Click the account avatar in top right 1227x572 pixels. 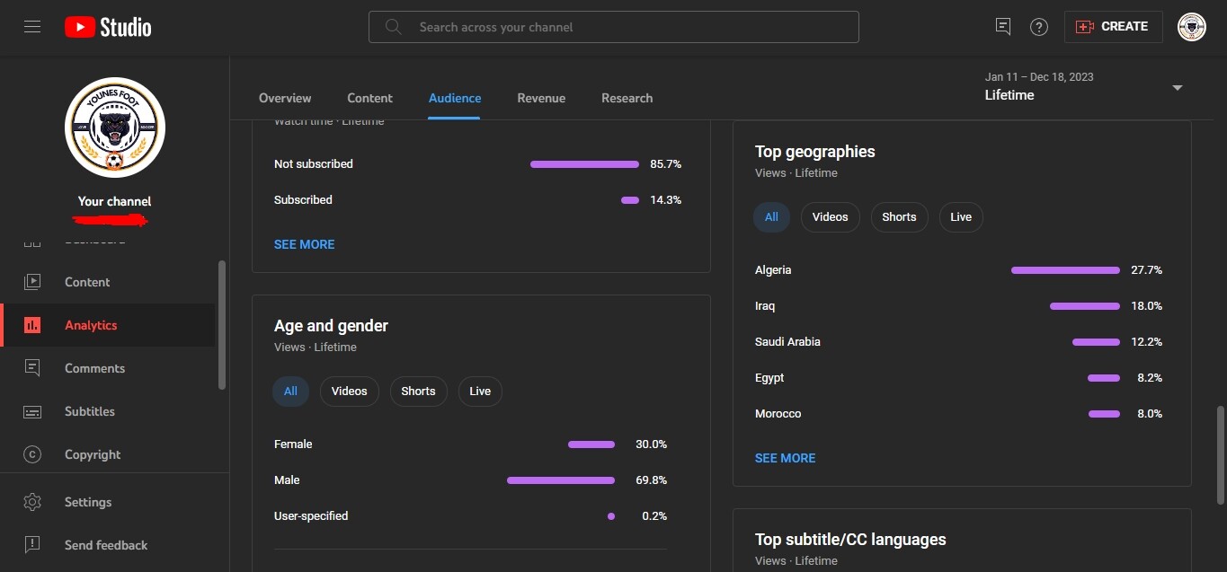(1191, 27)
